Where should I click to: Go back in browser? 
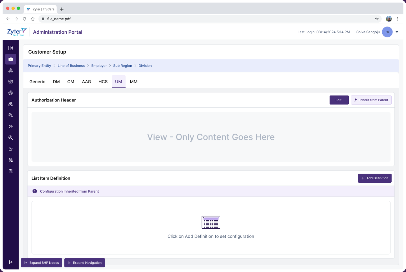(8, 19)
